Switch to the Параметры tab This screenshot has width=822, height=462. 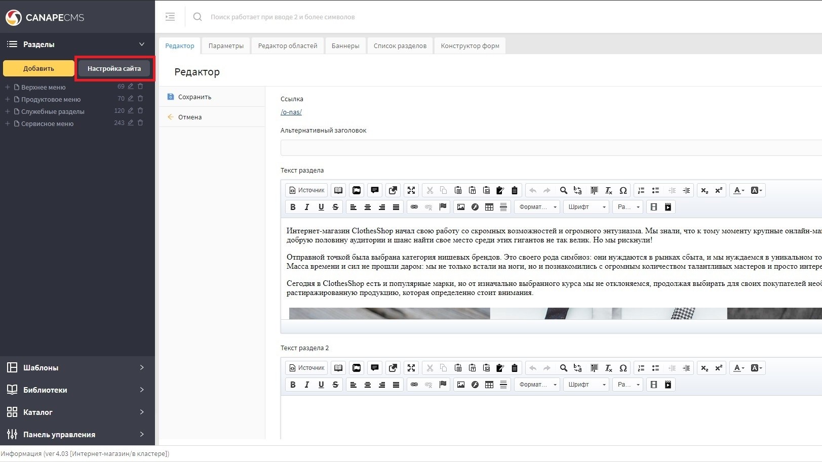coord(226,46)
